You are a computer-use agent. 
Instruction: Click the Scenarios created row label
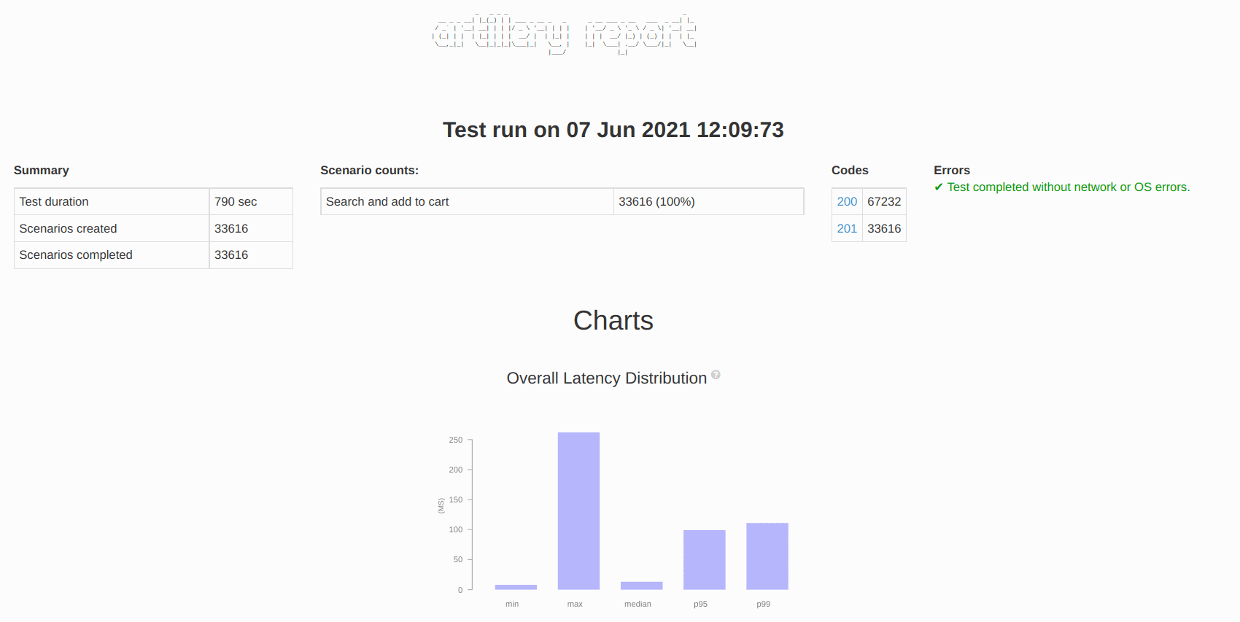(68, 229)
